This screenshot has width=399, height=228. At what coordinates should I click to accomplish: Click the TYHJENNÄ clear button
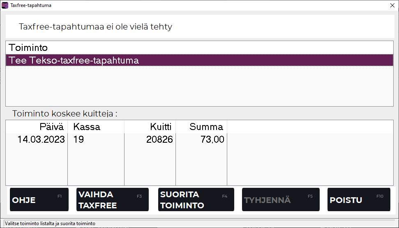coord(279,200)
